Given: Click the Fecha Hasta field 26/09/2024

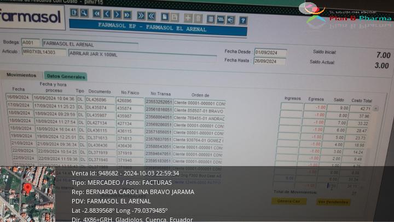Looking at the screenshot, I should tap(269, 61).
